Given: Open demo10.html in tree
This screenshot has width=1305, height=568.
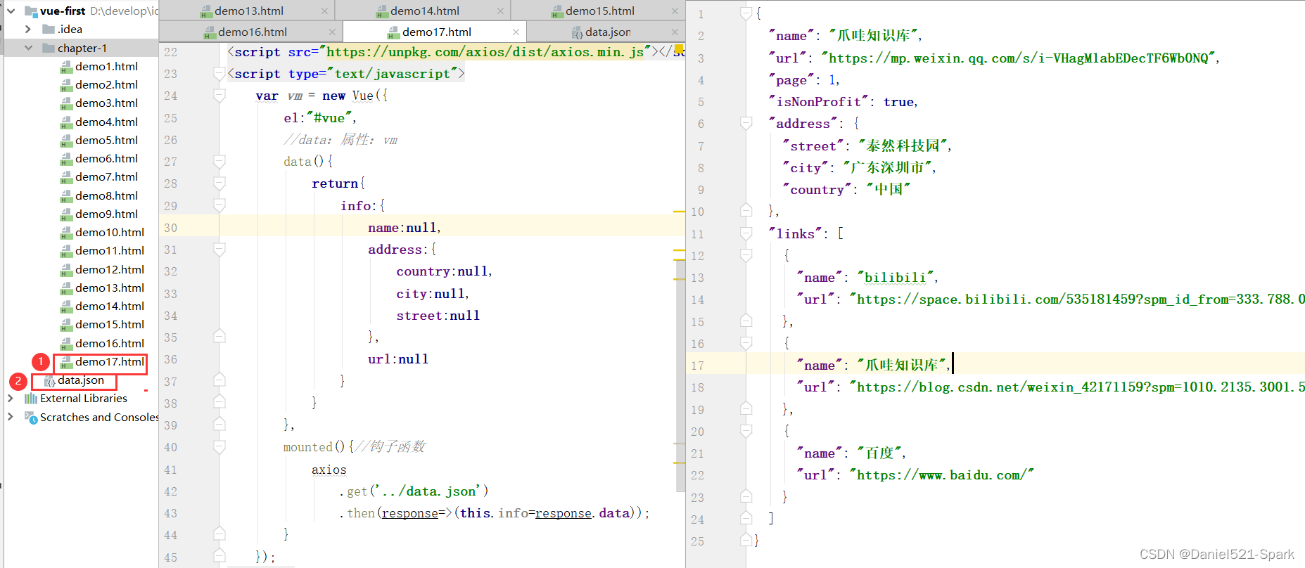Looking at the screenshot, I should point(110,232).
